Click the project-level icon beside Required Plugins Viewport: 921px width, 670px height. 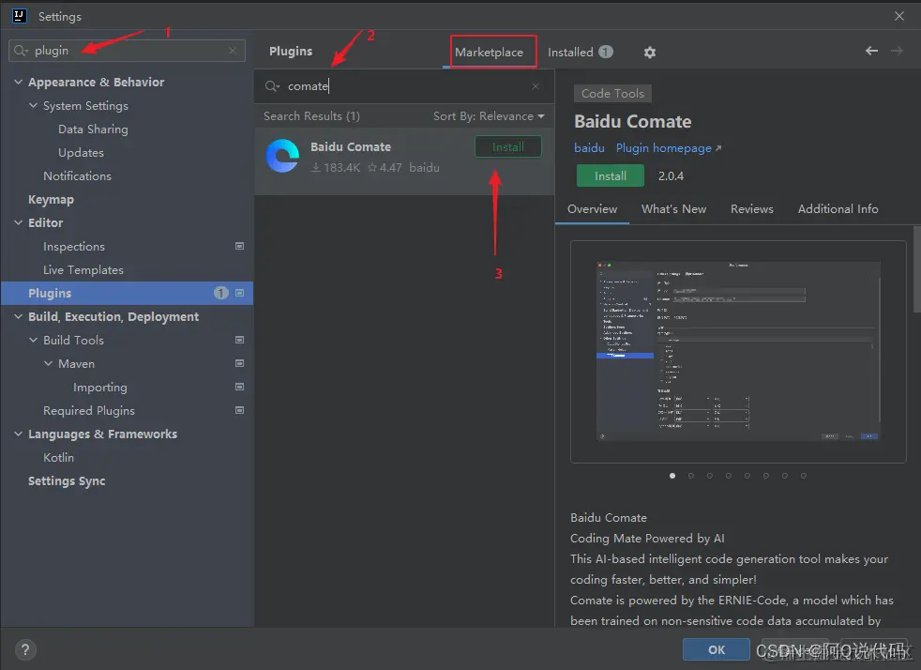(x=240, y=410)
